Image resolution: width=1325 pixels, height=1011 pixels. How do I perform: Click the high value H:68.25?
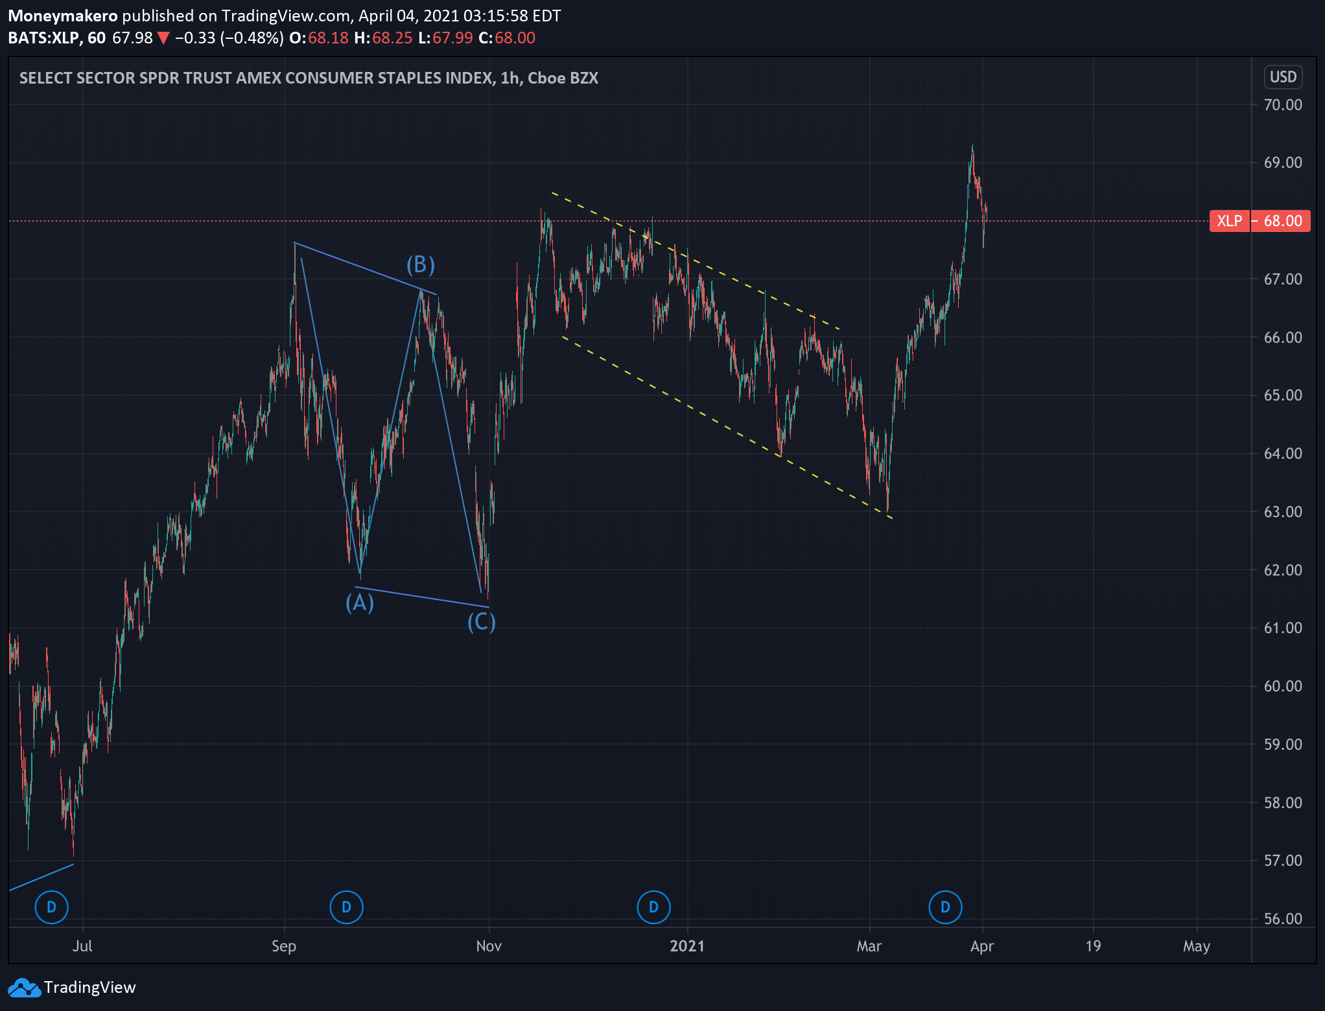pyautogui.click(x=383, y=38)
